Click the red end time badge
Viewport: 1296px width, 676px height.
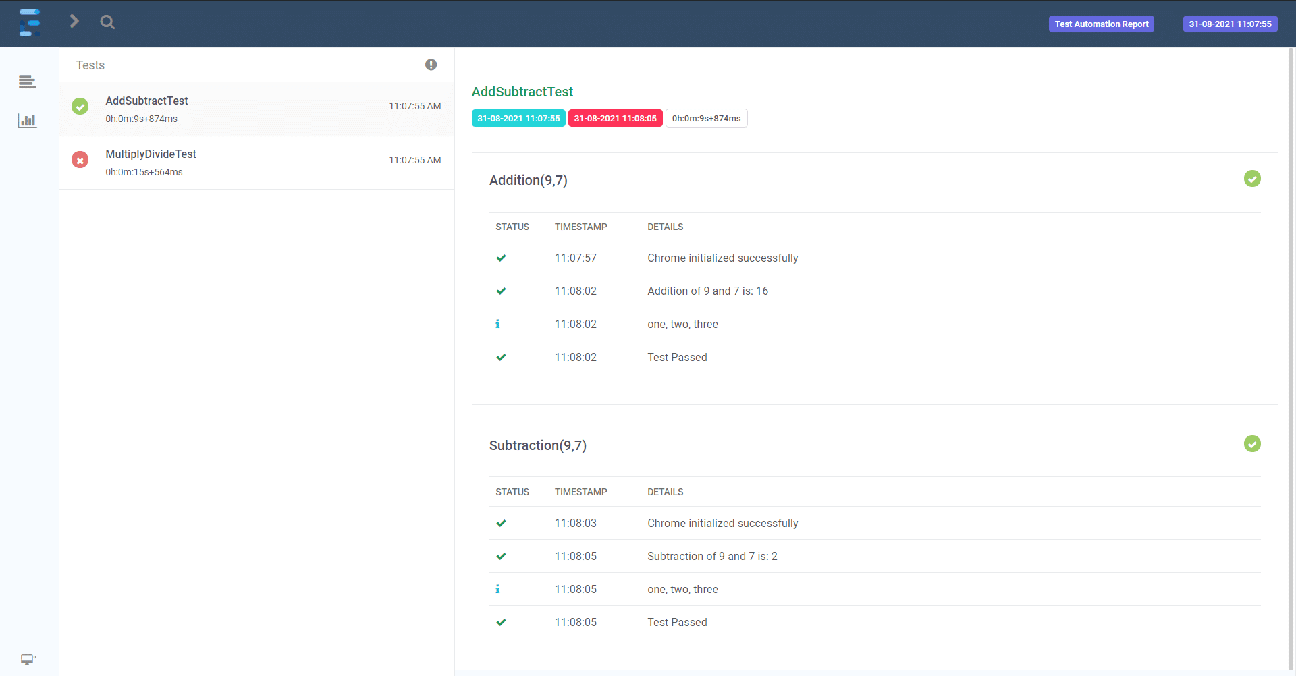coord(615,118)
